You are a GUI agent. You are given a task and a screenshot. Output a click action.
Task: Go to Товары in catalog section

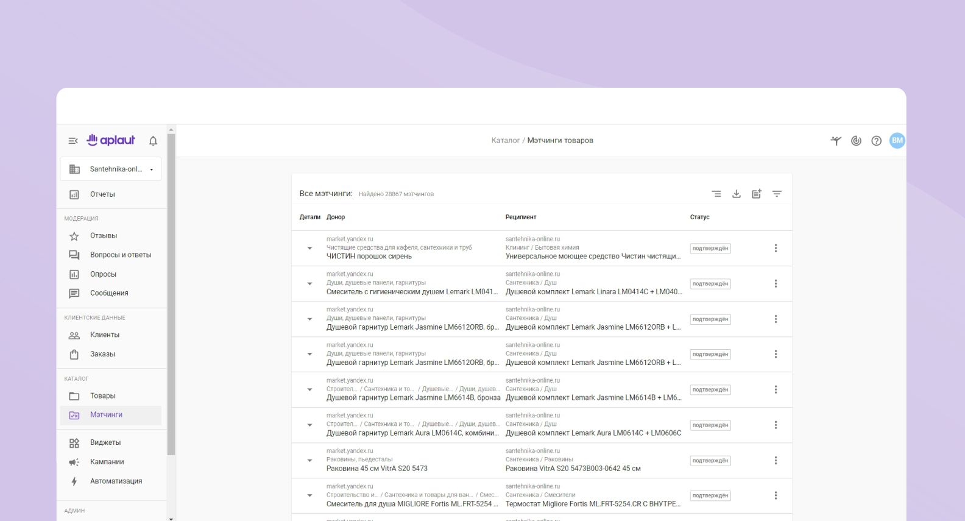(x=102, y=396)
